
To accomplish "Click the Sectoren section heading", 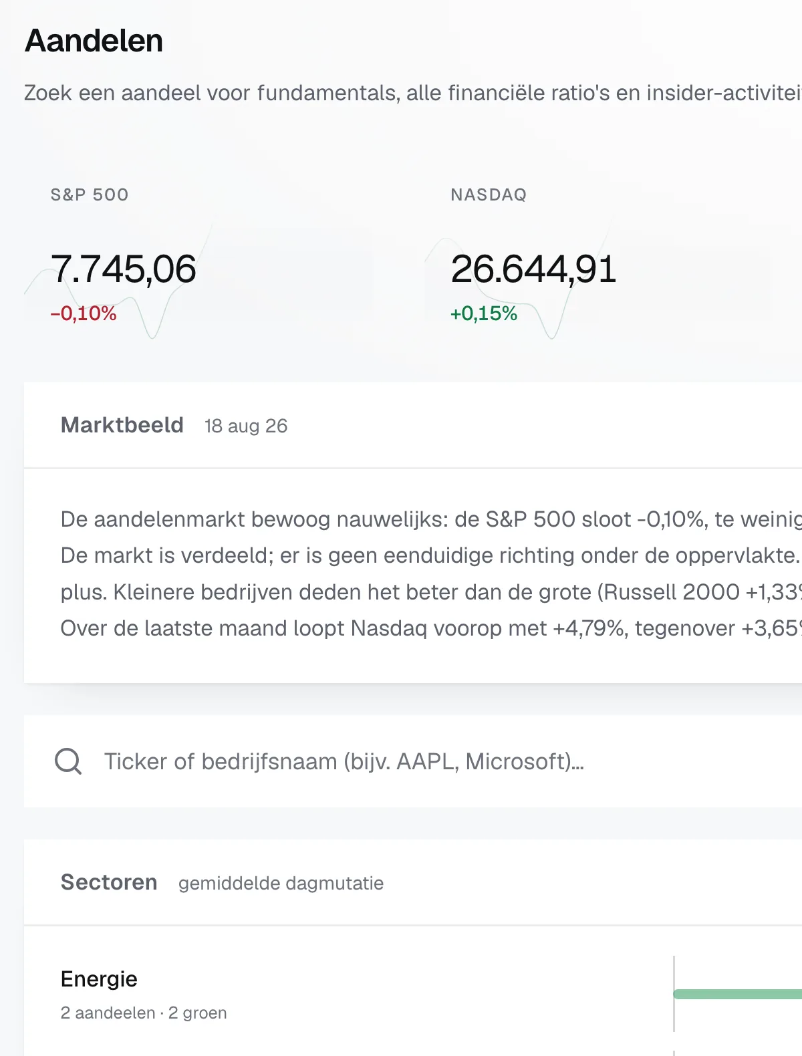I will (x=109, y=882).
